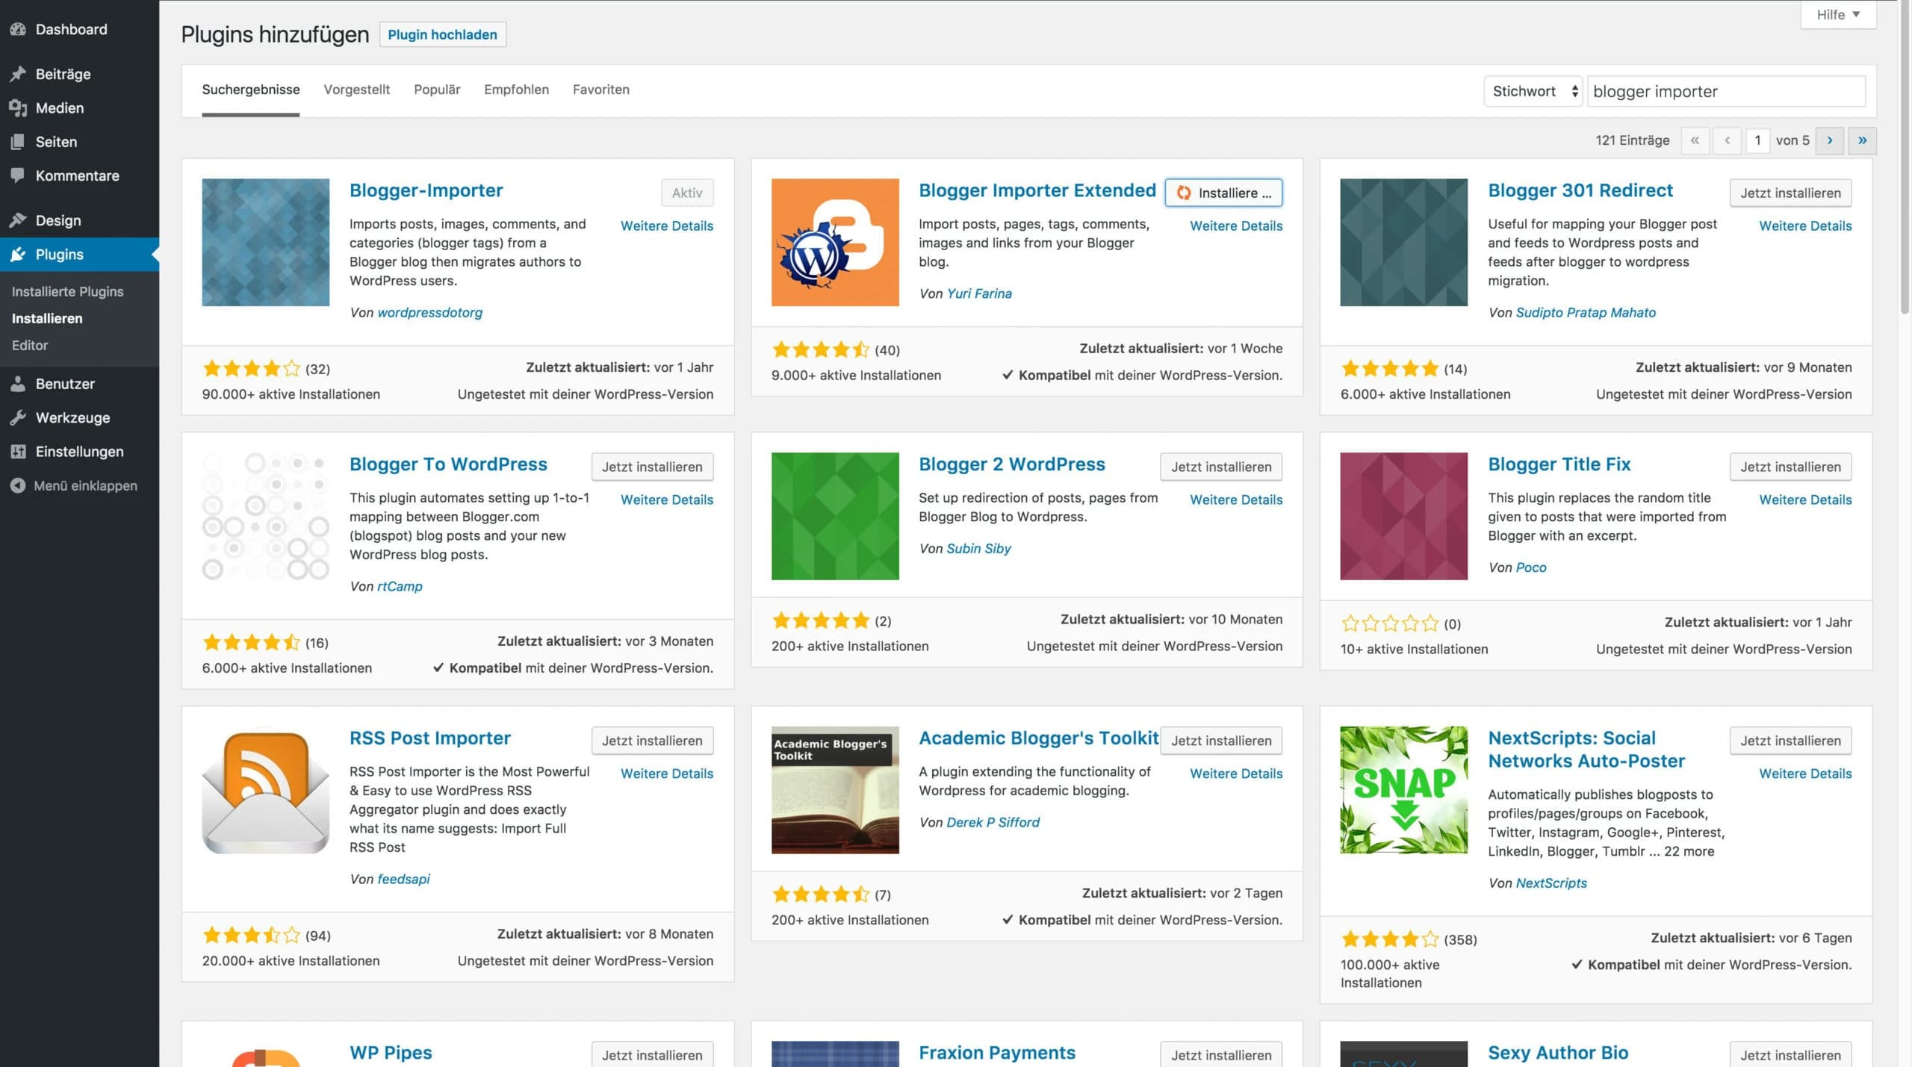Select the Beiträge pin icon in sidebar
This screenshot has height=1067, width=1912.
pyautogui.click(x=19, y=73)
